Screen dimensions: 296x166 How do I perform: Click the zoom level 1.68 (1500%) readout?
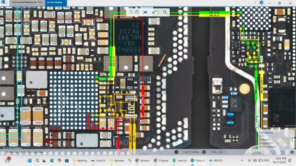(191, 152)
